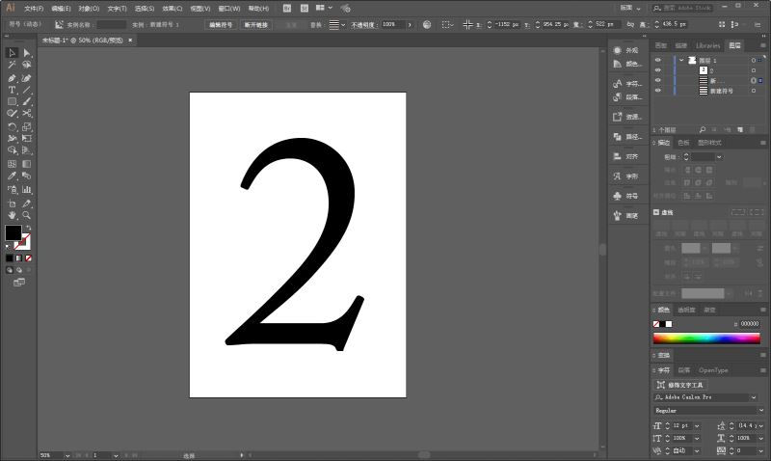This screenshot has width=771, height=461.
Task: Click target circle of 新建符号 sublayer
Action: (x=754, y=91)
